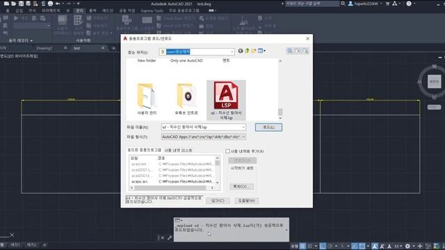Click the user interface CUI icon in the ribbon
This screenshot has width=445, height=250.
pyautogui.click(x=62, y=20)
